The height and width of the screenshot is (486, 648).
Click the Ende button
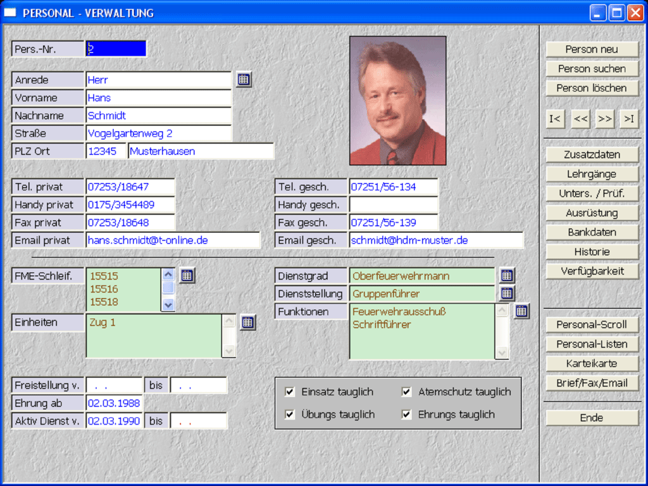tap(592, 418)
